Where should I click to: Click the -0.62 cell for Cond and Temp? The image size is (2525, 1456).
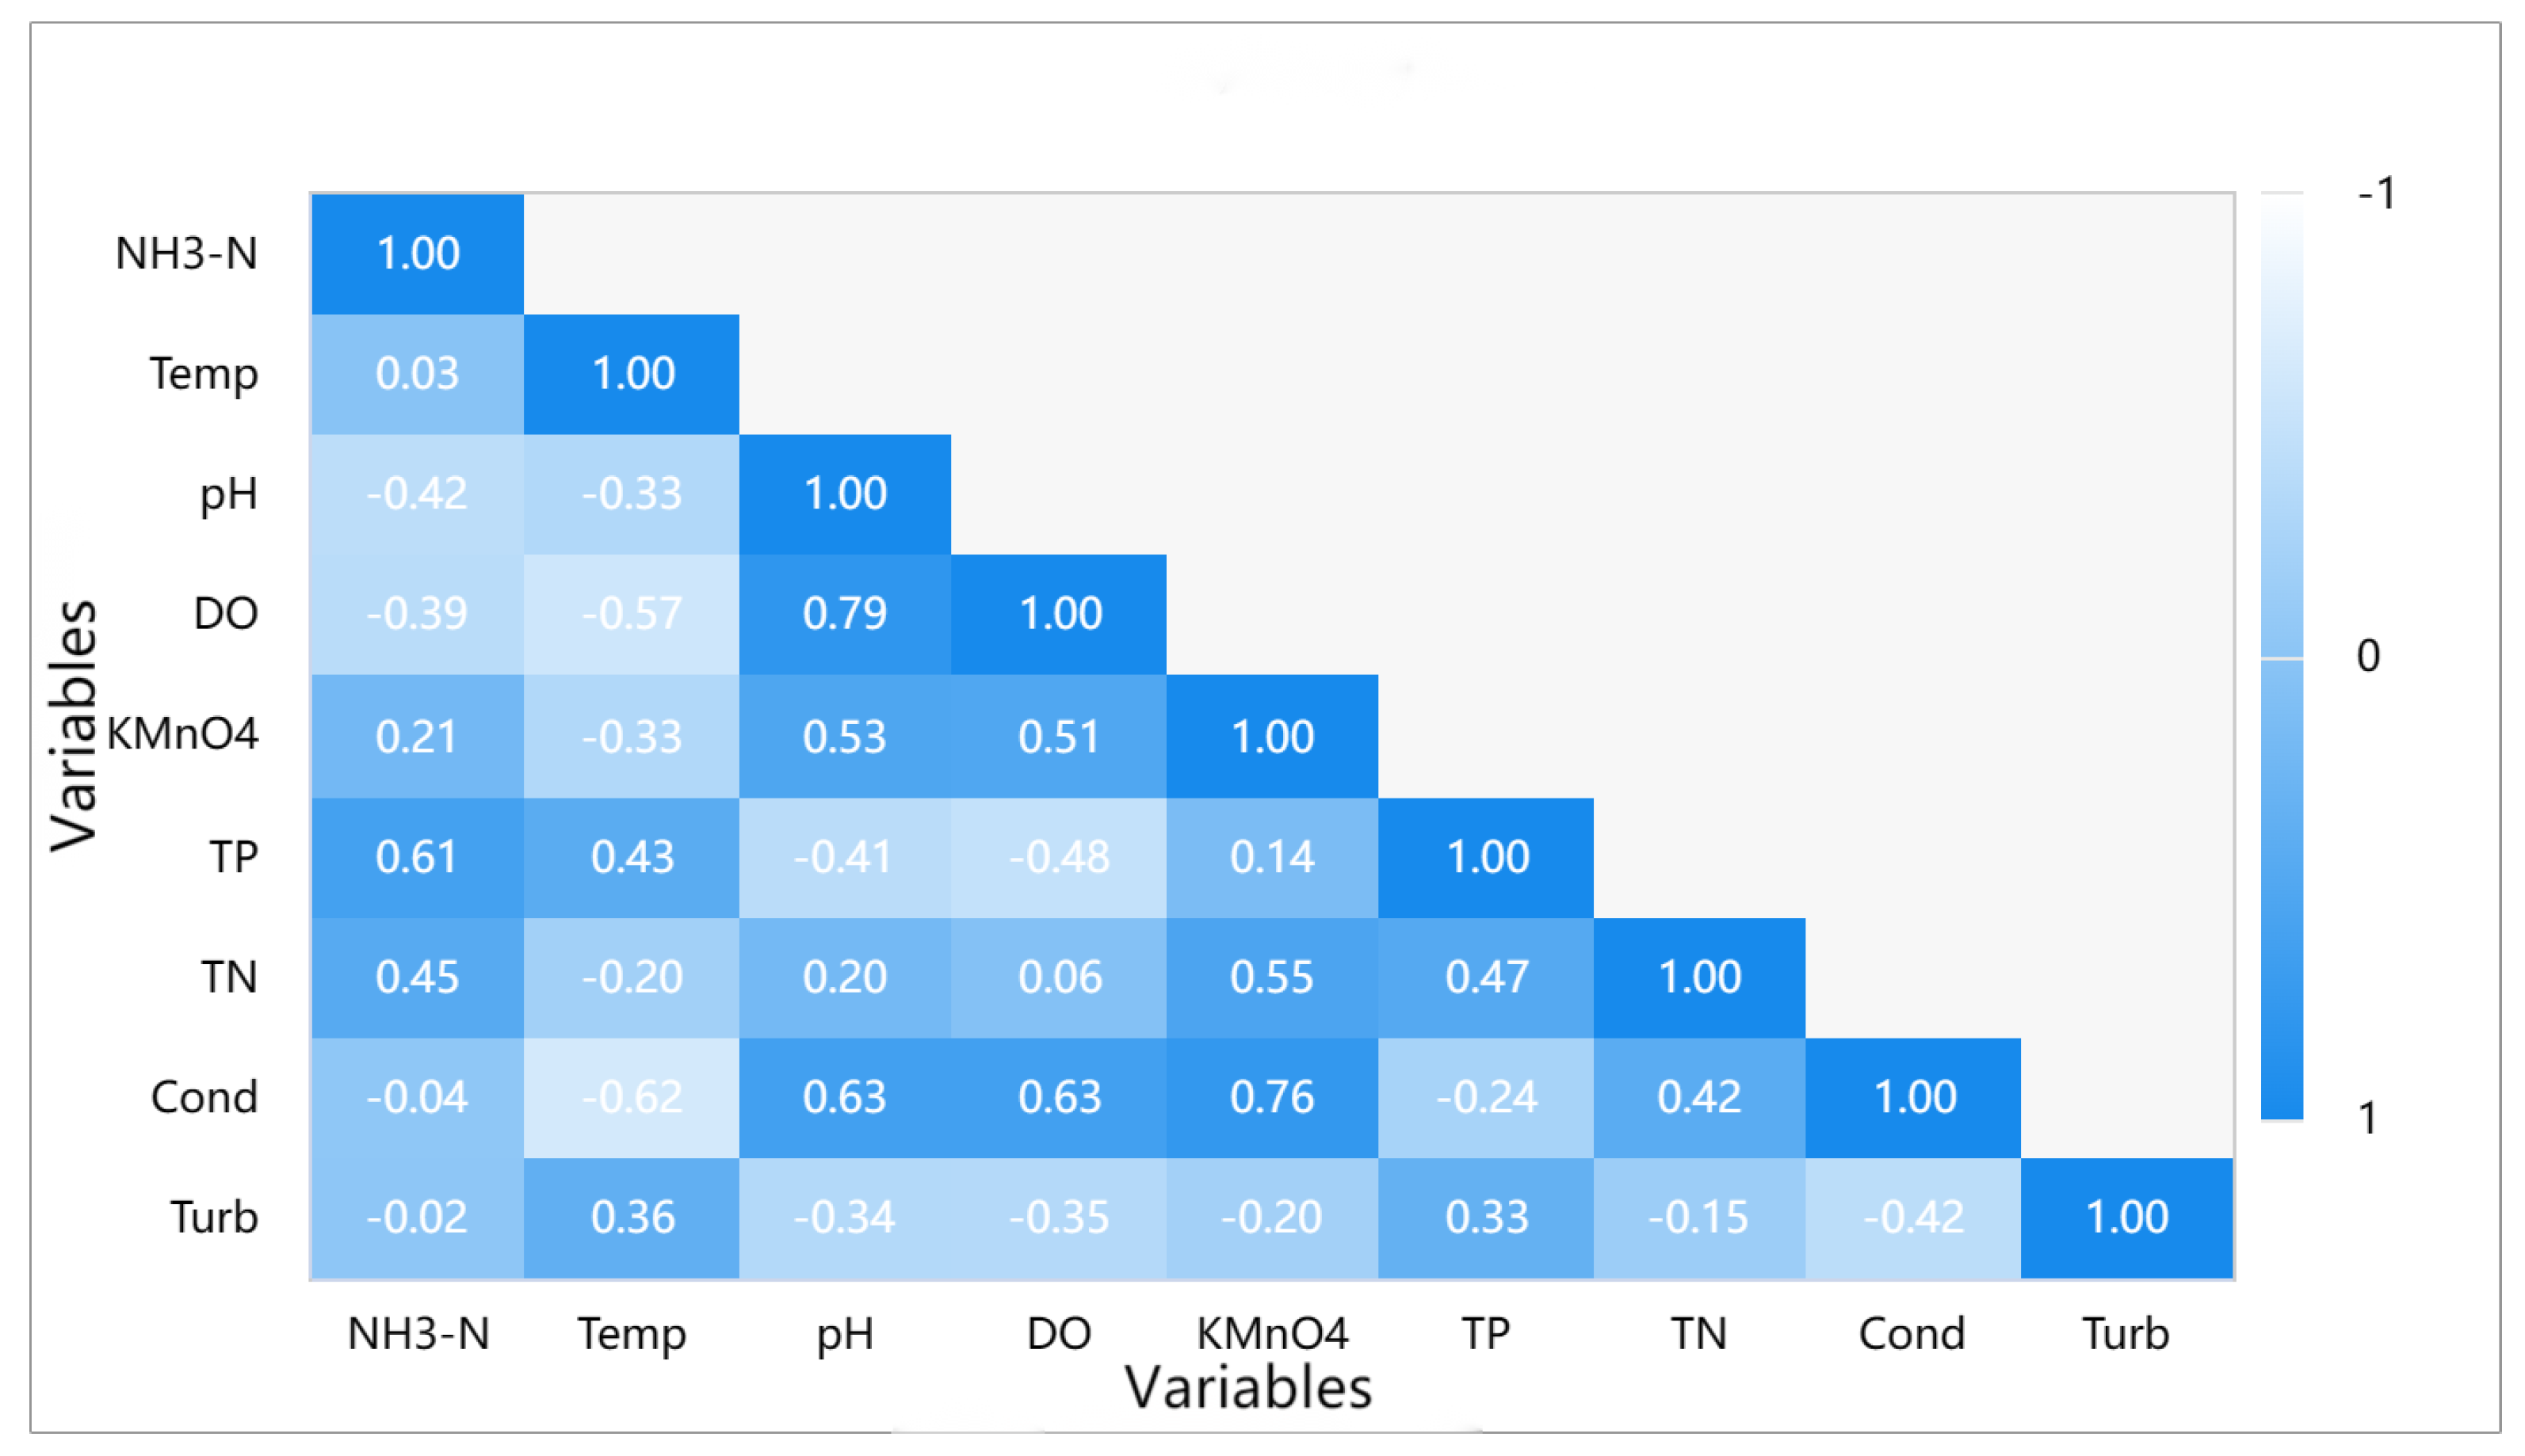tap(631, 1098)
